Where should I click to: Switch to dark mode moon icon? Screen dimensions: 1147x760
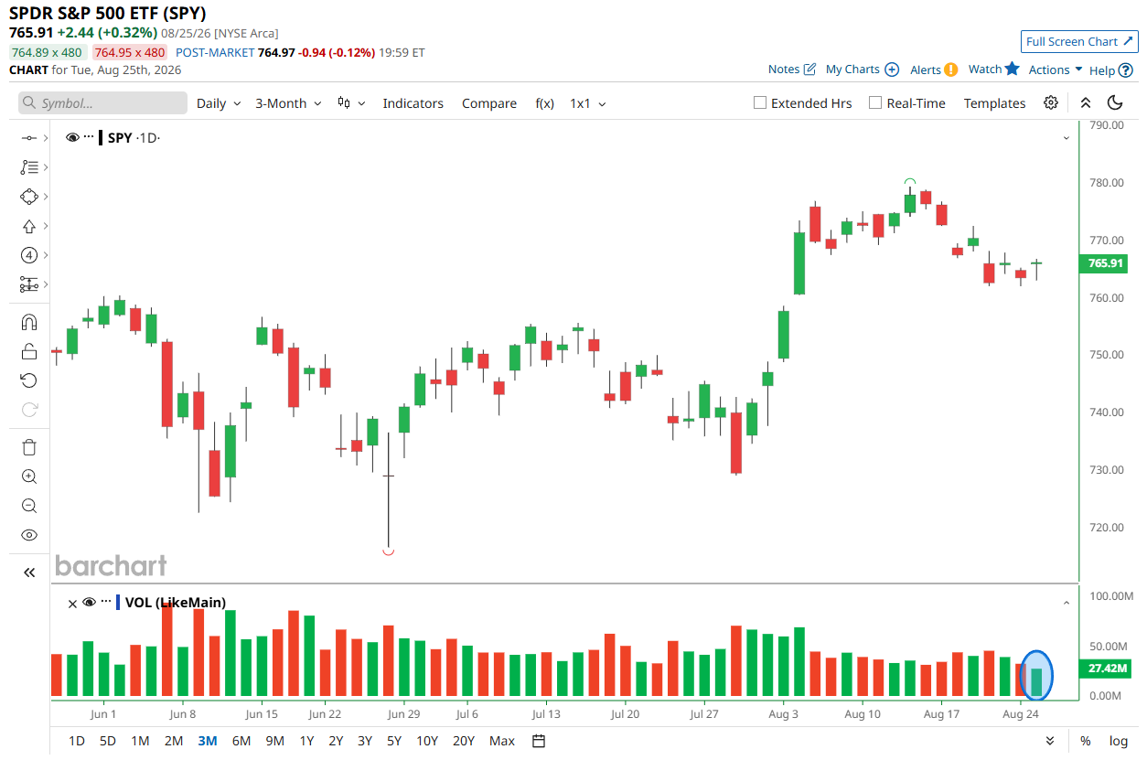(1115, 102)
